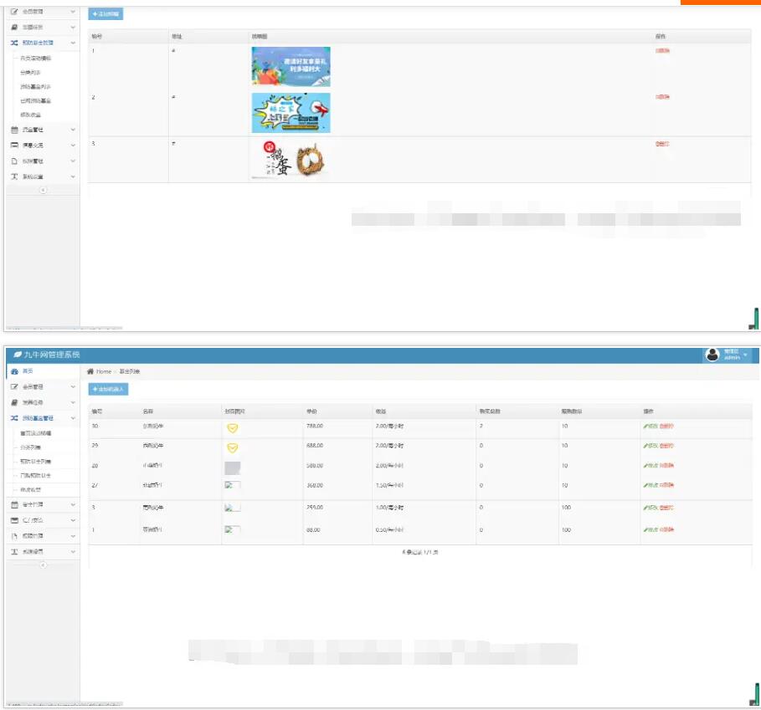
Task: Click the yellow shield image in row 29
Action: pyautogui.click(x=233, y=447)
